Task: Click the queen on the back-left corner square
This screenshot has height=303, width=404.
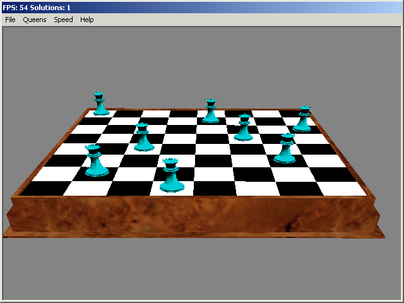Action: tap(100, 105)
